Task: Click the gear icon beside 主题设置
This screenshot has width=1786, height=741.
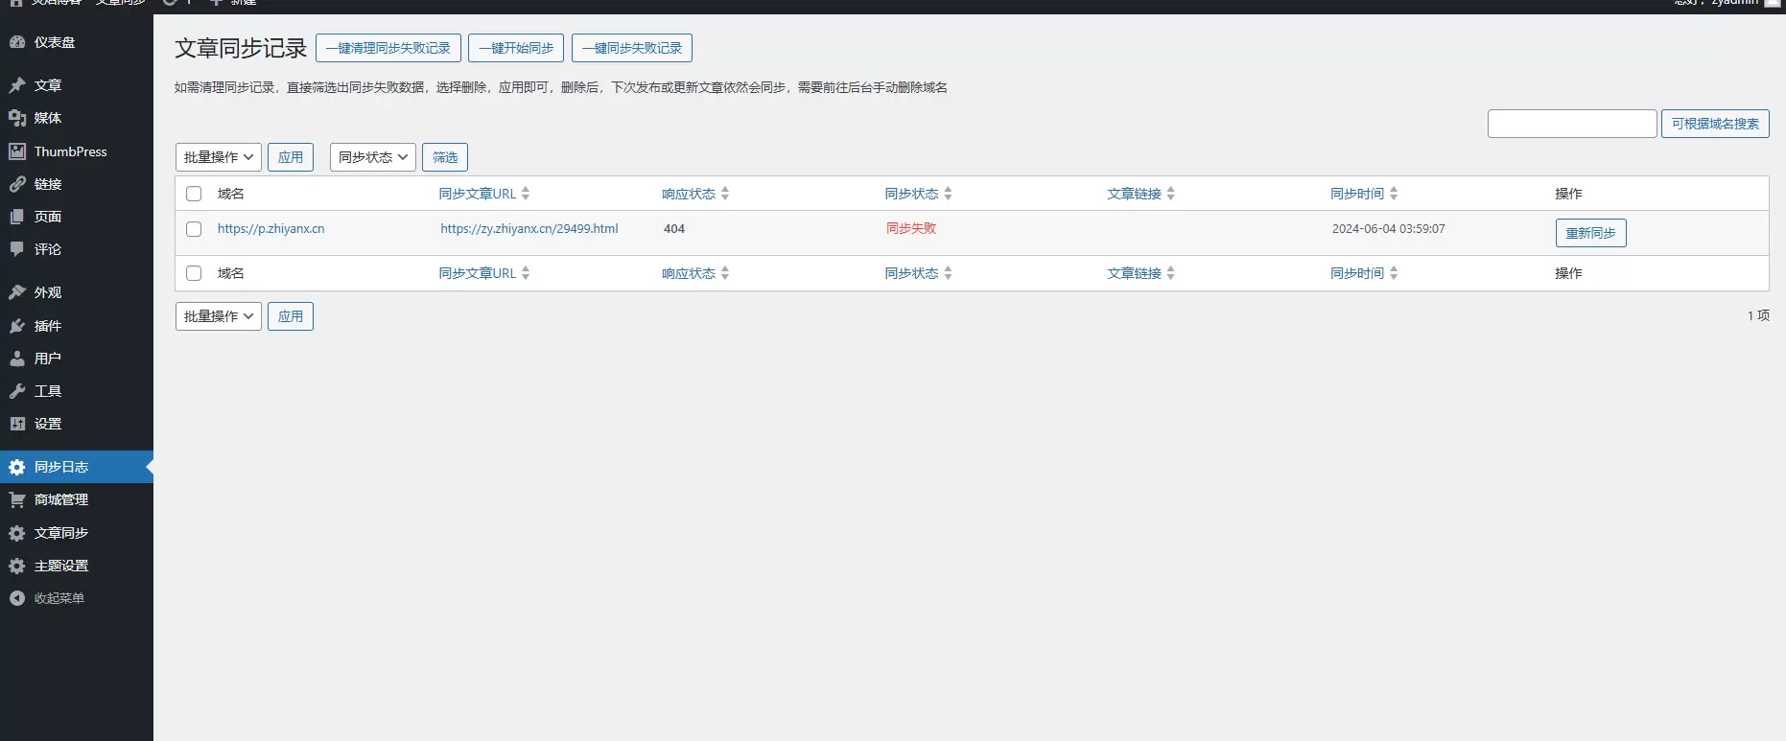Action: pyautogui.click(x=17, y=566)
